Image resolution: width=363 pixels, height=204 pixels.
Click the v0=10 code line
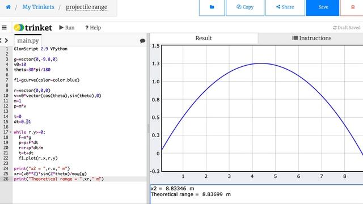tap(20, 65)
